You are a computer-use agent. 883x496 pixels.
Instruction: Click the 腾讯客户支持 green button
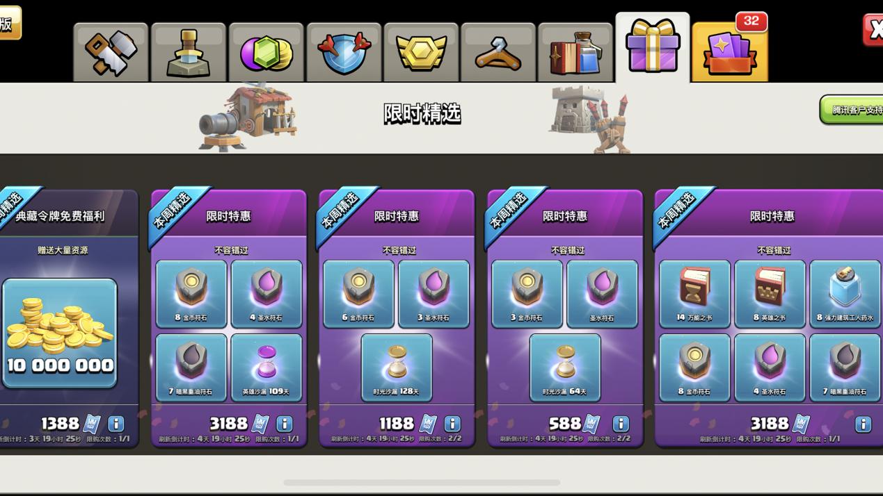pyautogui.click(x=852, y=110)
